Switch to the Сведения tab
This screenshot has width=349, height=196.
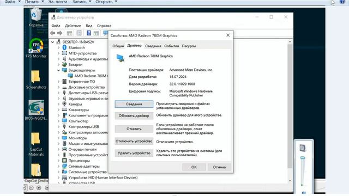[x=153, y=46]
